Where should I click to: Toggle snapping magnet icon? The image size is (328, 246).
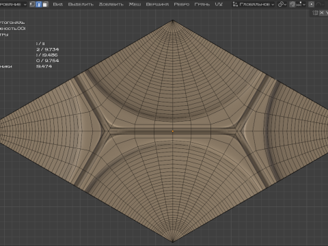292,4
